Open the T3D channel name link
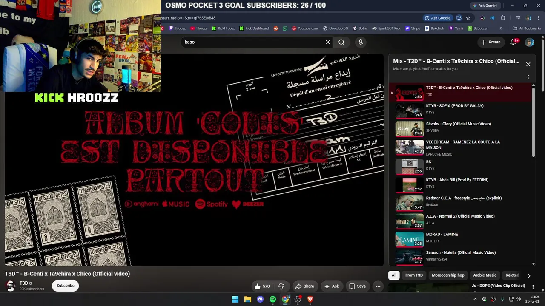The width and height of the screenshot is (545, 306). coord(24,283)
